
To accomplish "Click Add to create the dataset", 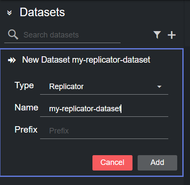I will [x=157, y=163].
